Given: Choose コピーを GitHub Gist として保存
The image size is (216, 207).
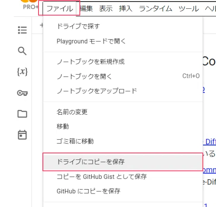Looking at the screenshot, I should click(x=123, y=176).
